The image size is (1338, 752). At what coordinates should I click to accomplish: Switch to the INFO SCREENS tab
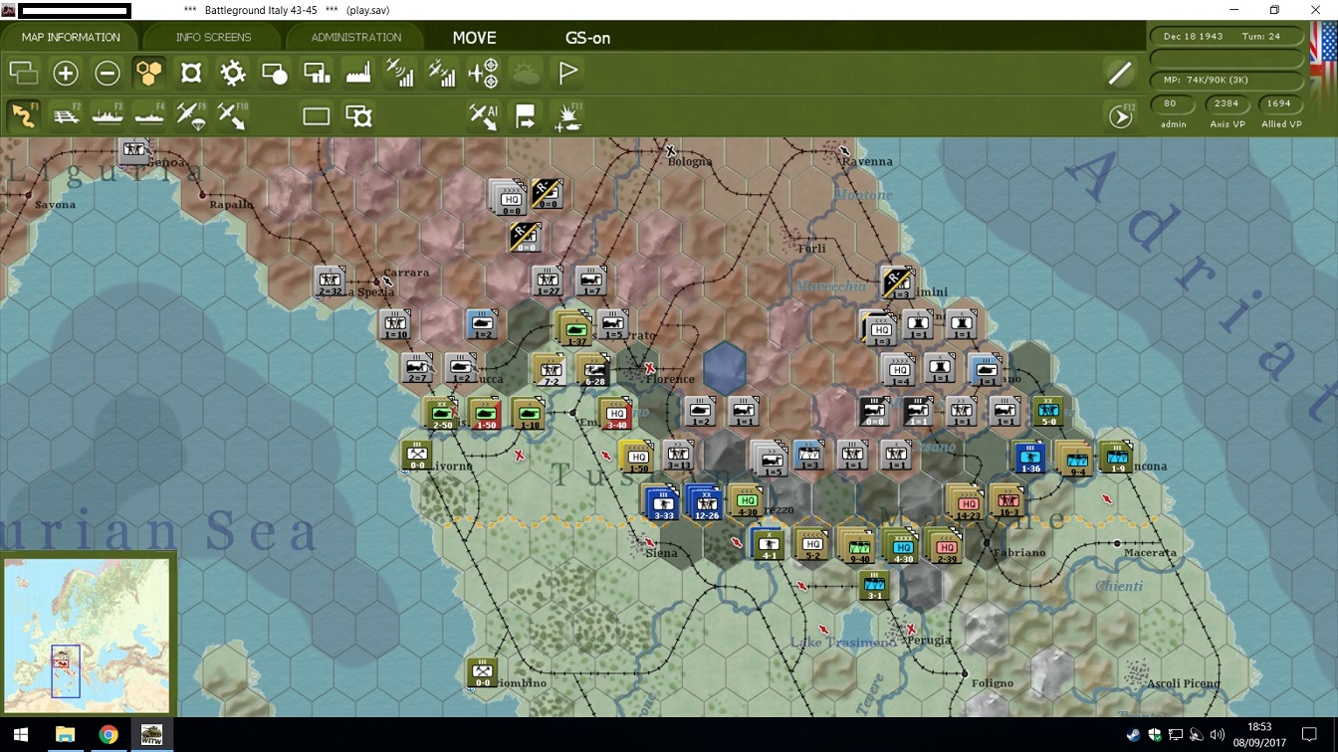pos(213,38)
